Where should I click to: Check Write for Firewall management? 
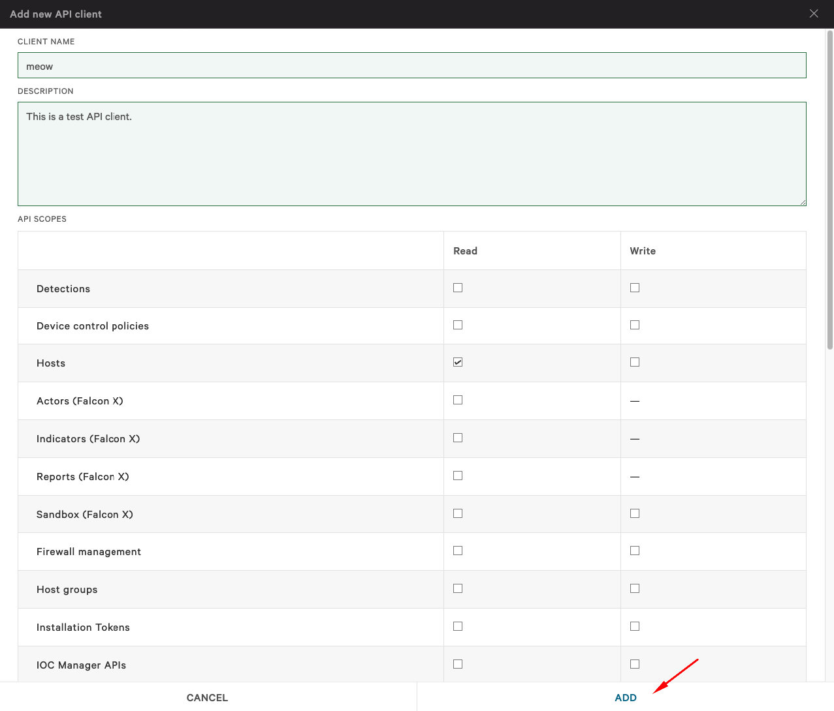pyautogui.click(x=635, y=551)
